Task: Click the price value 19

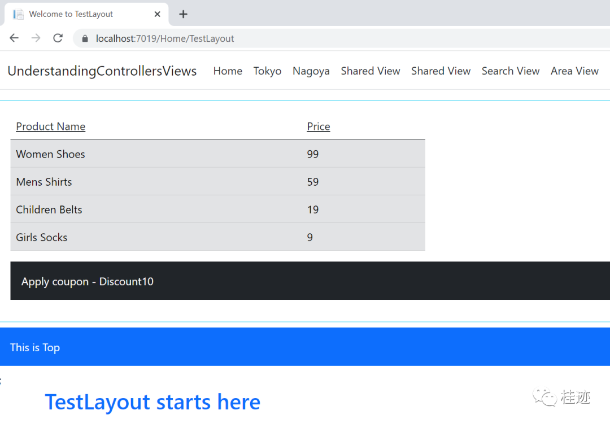Action: [x=313, y=209]
